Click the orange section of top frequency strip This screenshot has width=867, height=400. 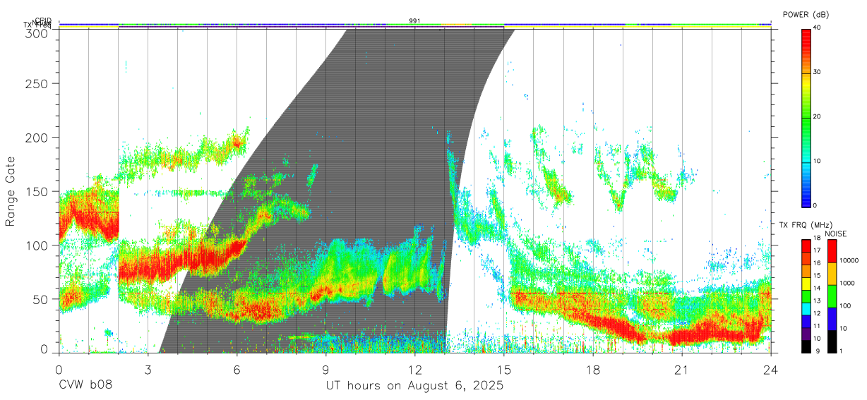[457, 25]
